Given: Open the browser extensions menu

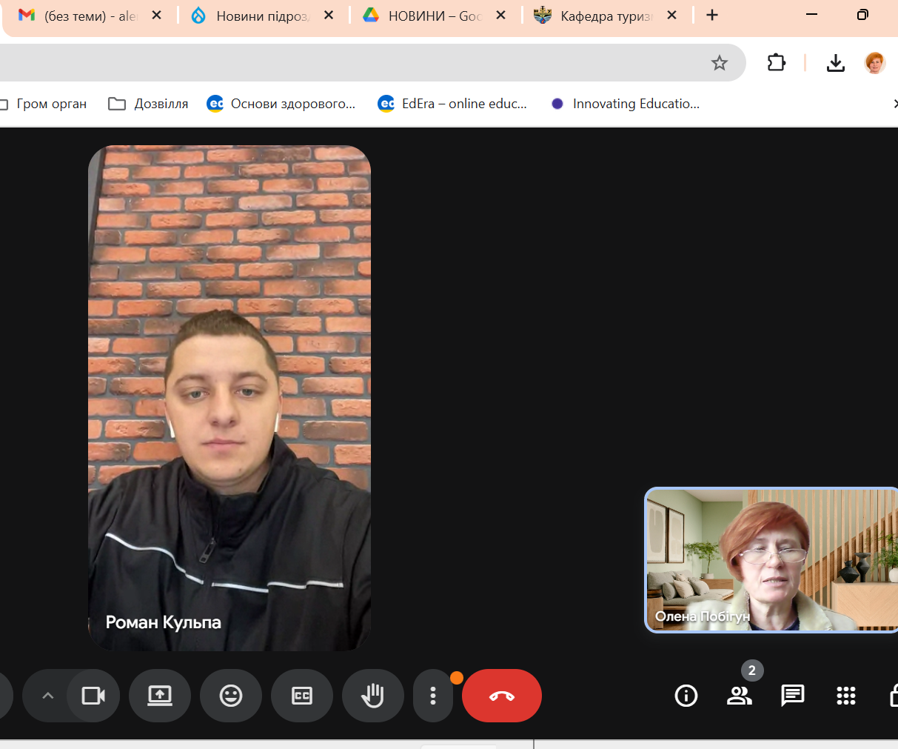Looking at the screenshot, I should pos(776,63).
